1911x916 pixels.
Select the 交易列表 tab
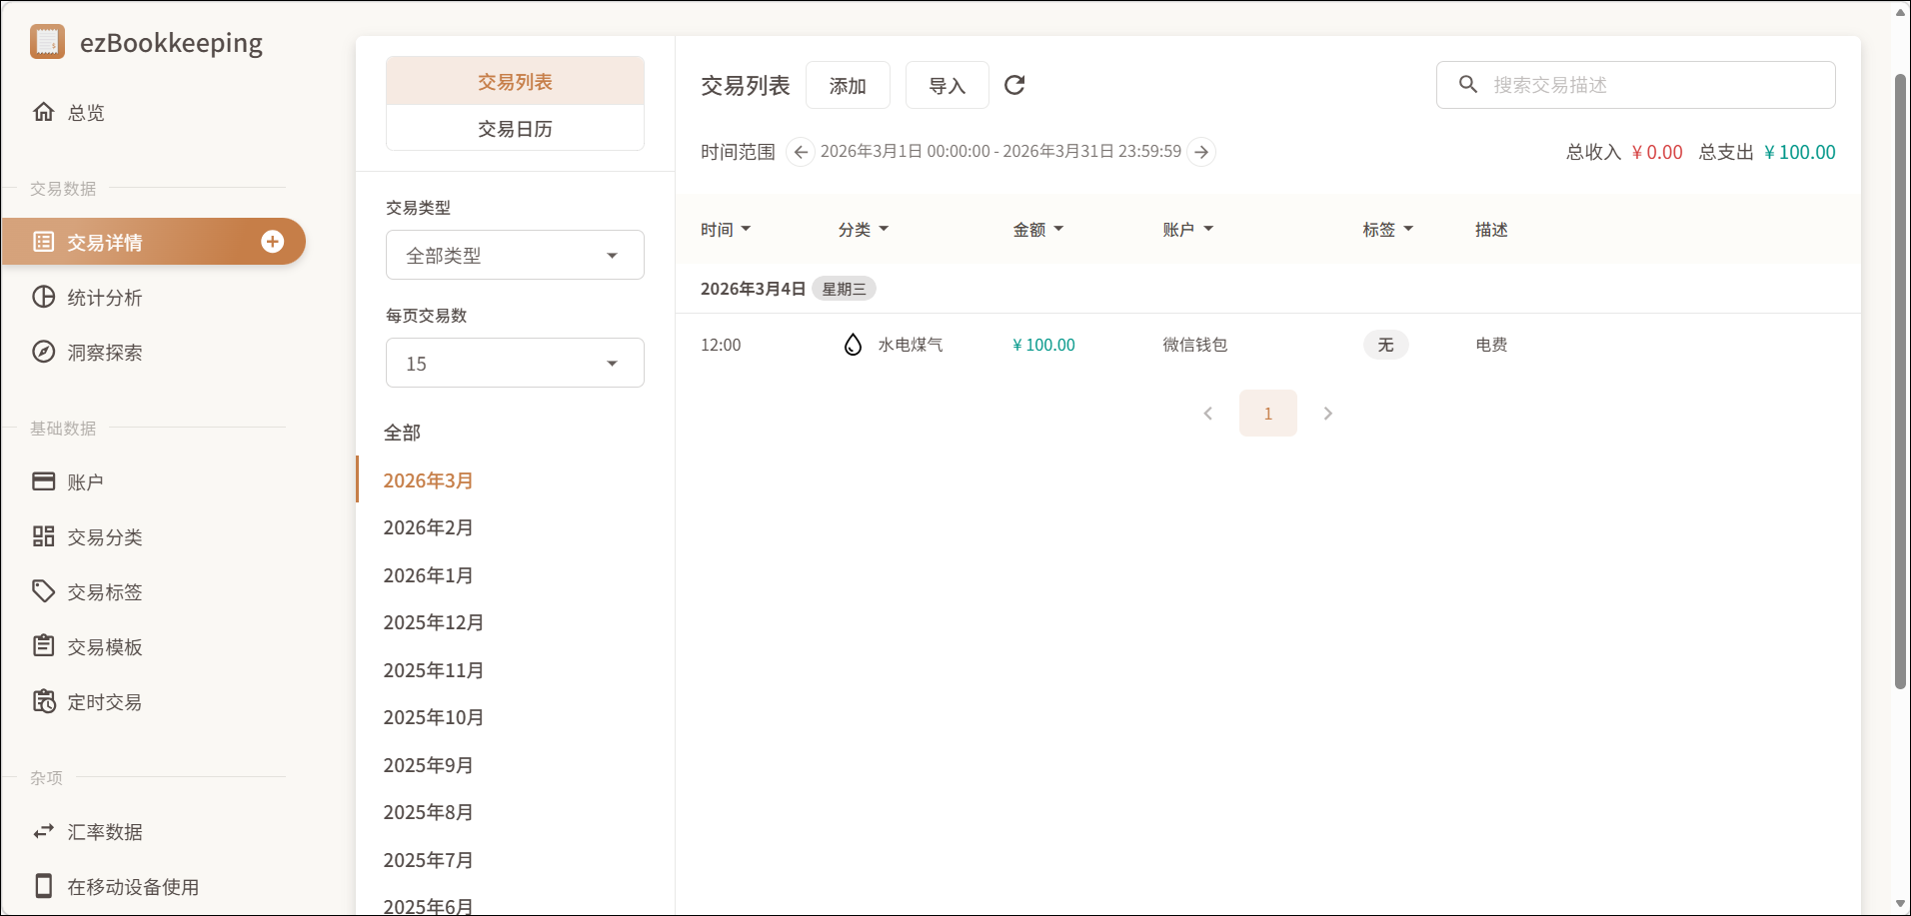click(x=515, y=82)
